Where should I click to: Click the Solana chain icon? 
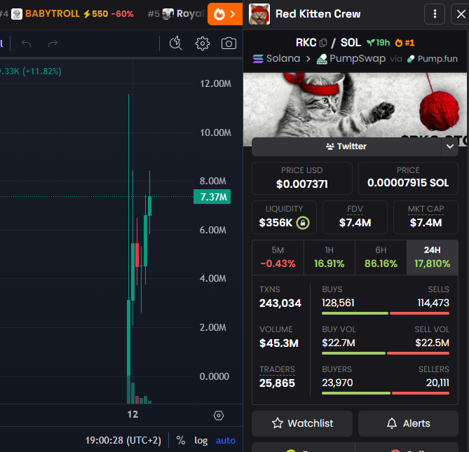pos(258,59)
